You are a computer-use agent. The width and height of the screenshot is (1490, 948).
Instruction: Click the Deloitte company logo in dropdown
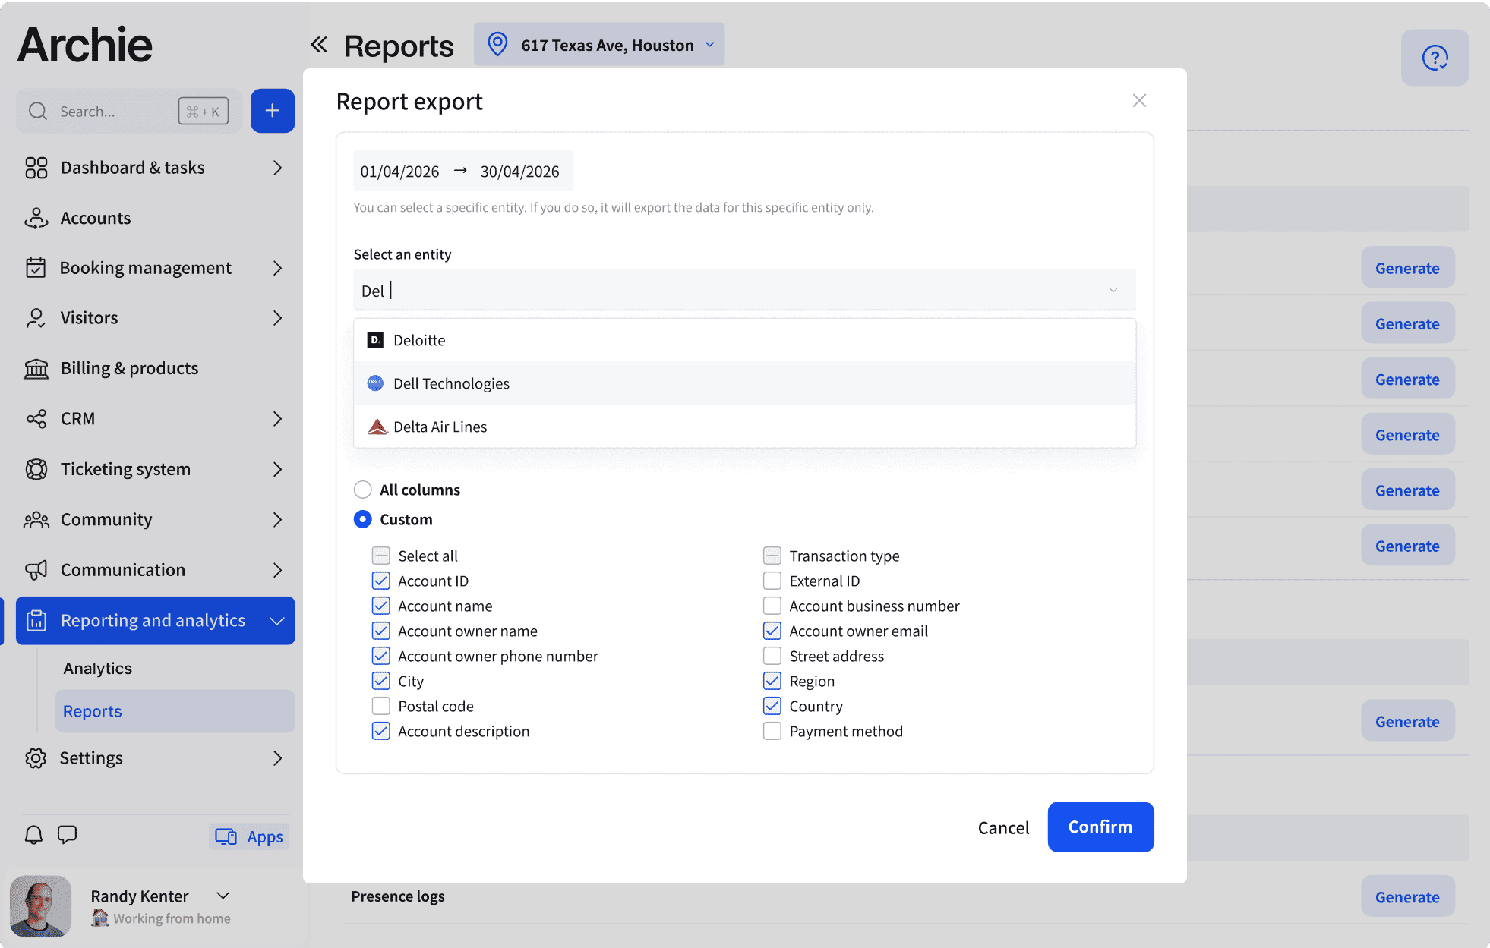374,340
